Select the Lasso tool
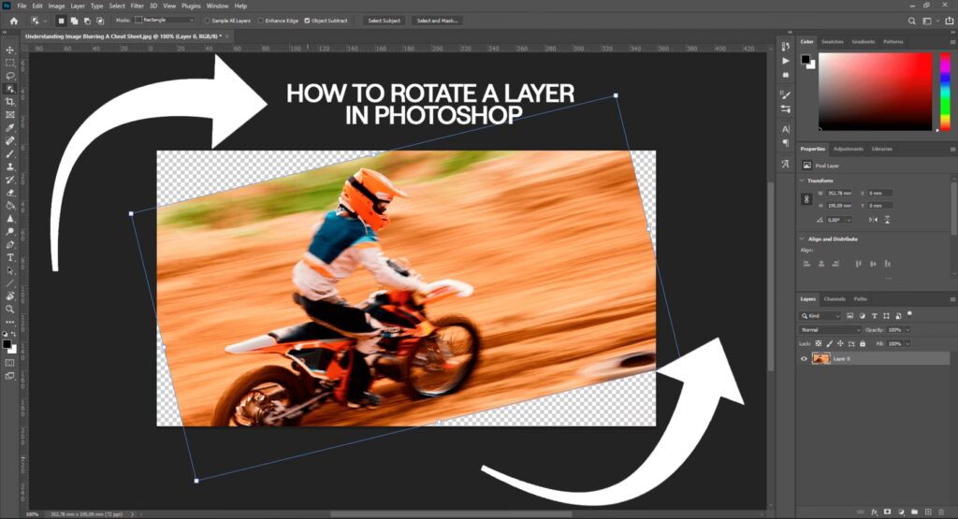This screenshot has width=958, height=519. coord(10,76)
